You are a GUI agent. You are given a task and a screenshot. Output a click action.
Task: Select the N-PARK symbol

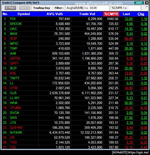point(16,132)
